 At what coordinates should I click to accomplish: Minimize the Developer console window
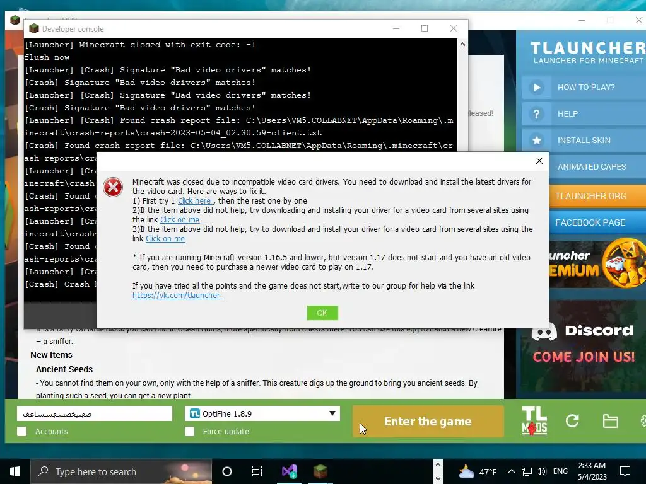[x=396, y=28]
